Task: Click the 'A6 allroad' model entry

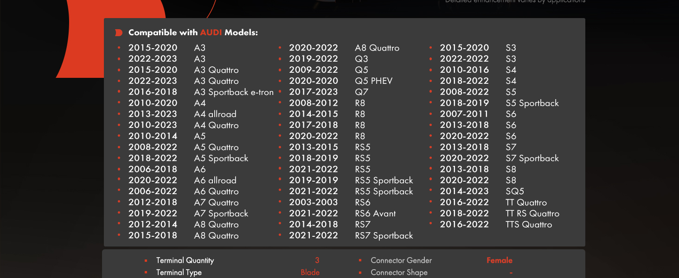Action: coord(215,180)
